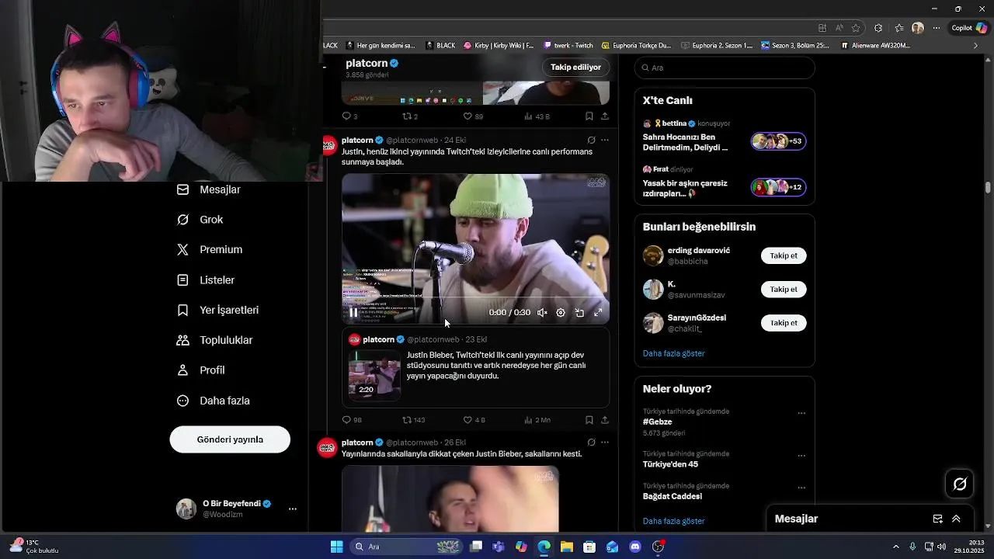The width and height of the screenshot is (994, 559).
Task: Follow K. @savunmasizav with Takip et
Action: pos(784,290)
